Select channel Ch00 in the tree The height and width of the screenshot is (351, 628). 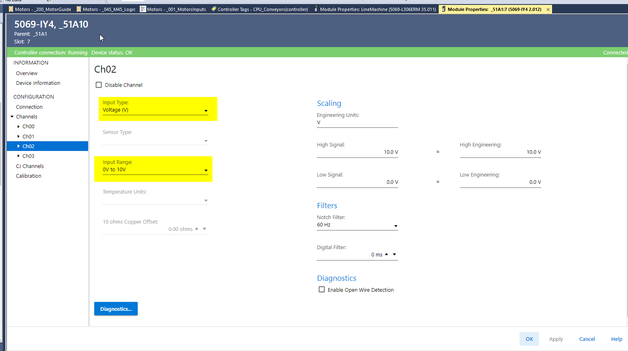click(x=28, y=127)
